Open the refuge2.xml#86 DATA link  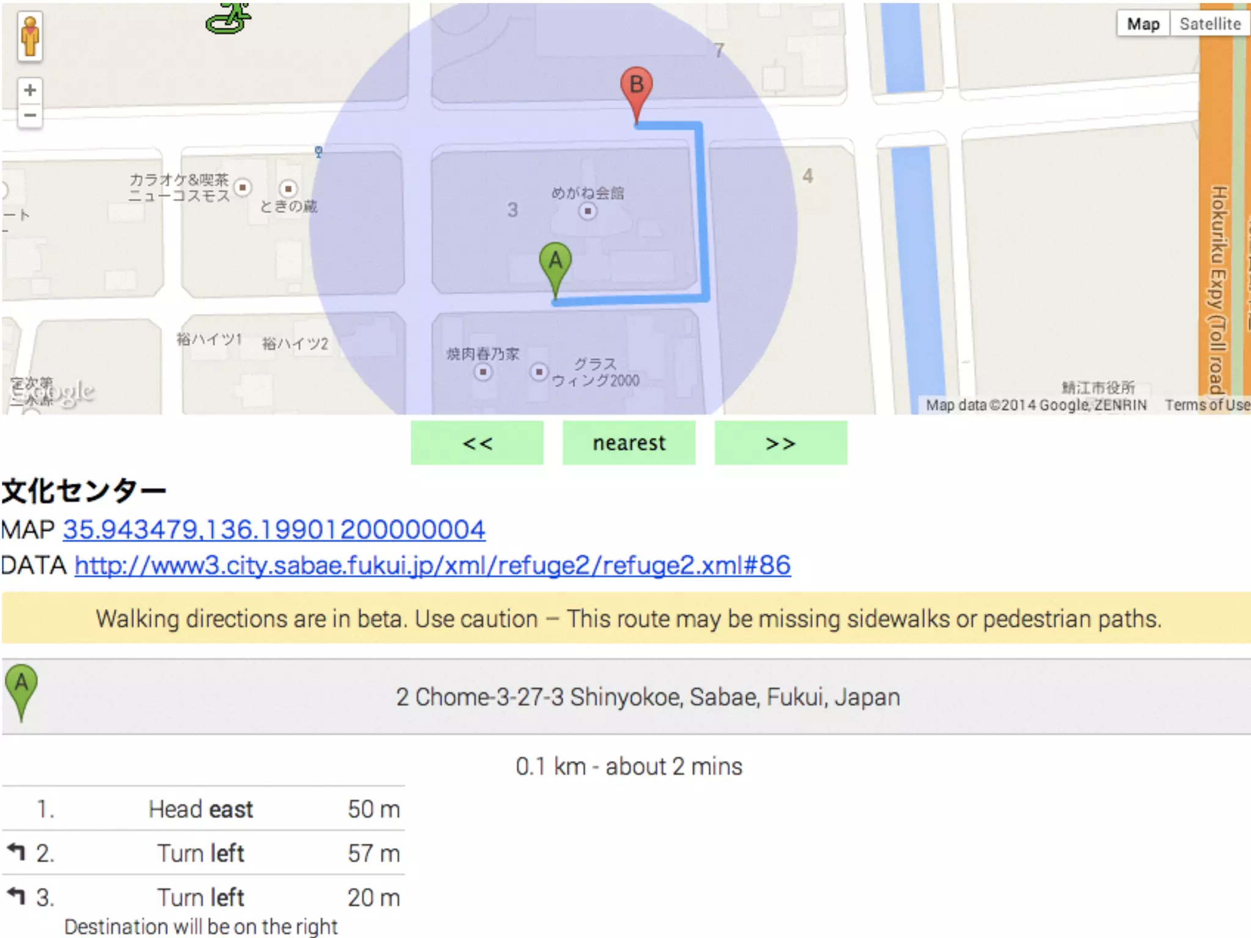(432, 565)
